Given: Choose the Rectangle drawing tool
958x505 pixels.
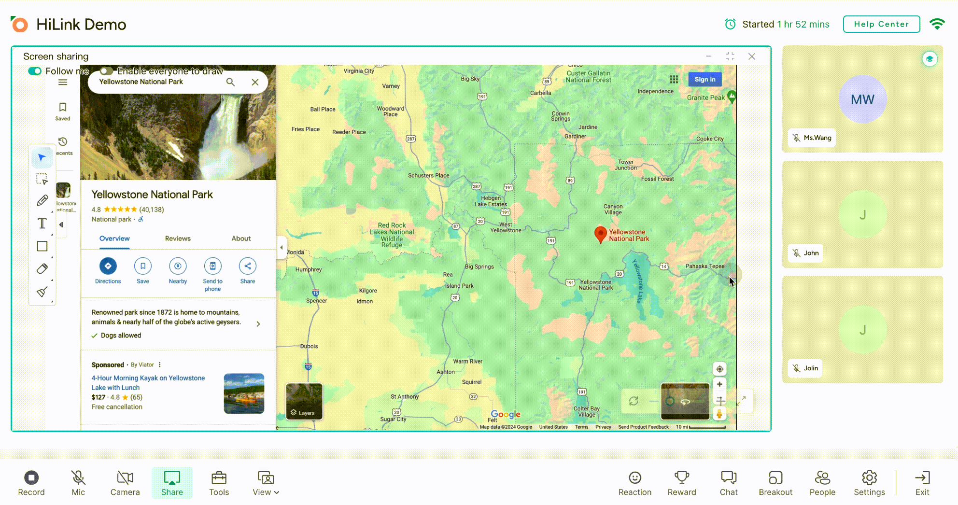Looking at the screenshot, I should (42, 246).
